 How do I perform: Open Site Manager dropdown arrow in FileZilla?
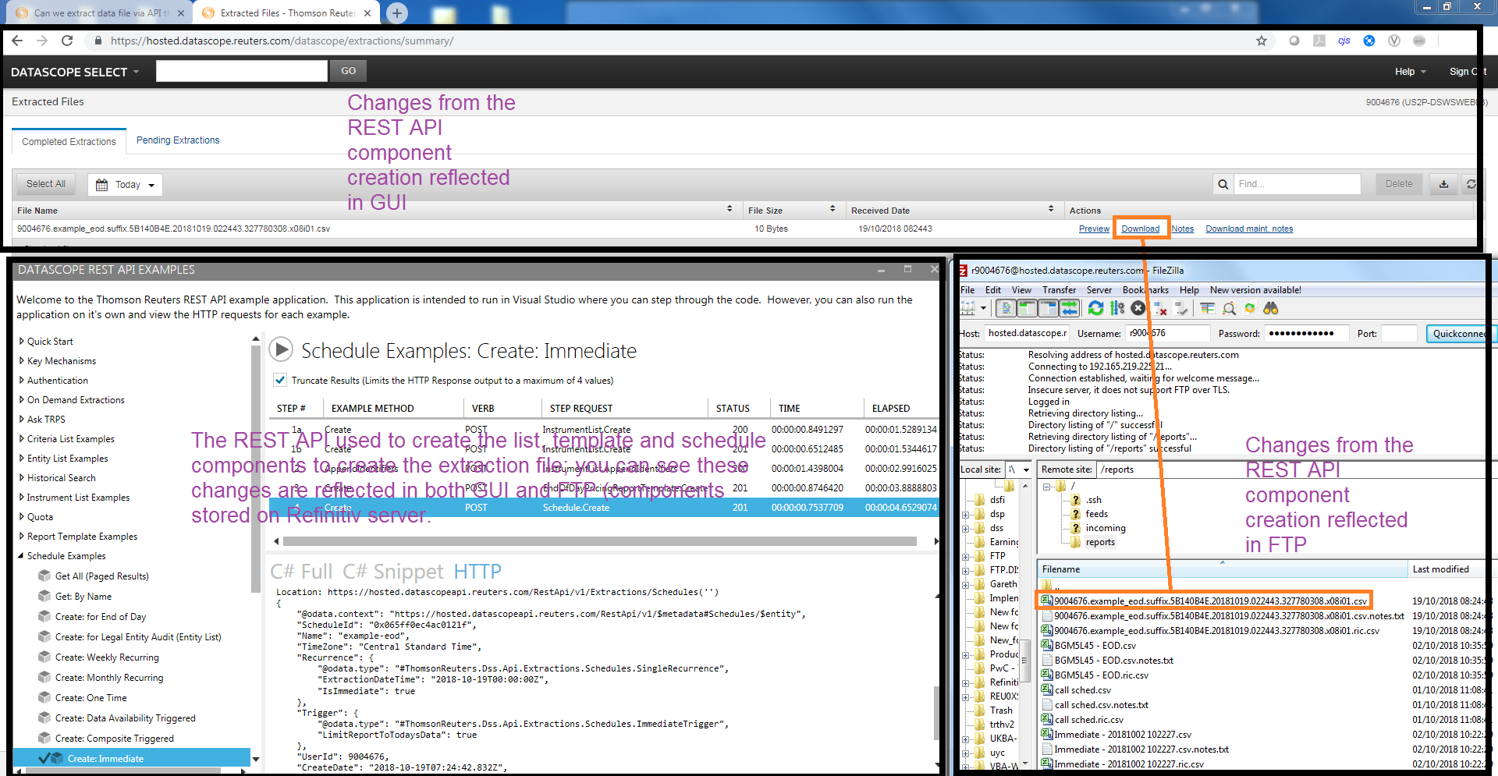(x=983, y=309)
